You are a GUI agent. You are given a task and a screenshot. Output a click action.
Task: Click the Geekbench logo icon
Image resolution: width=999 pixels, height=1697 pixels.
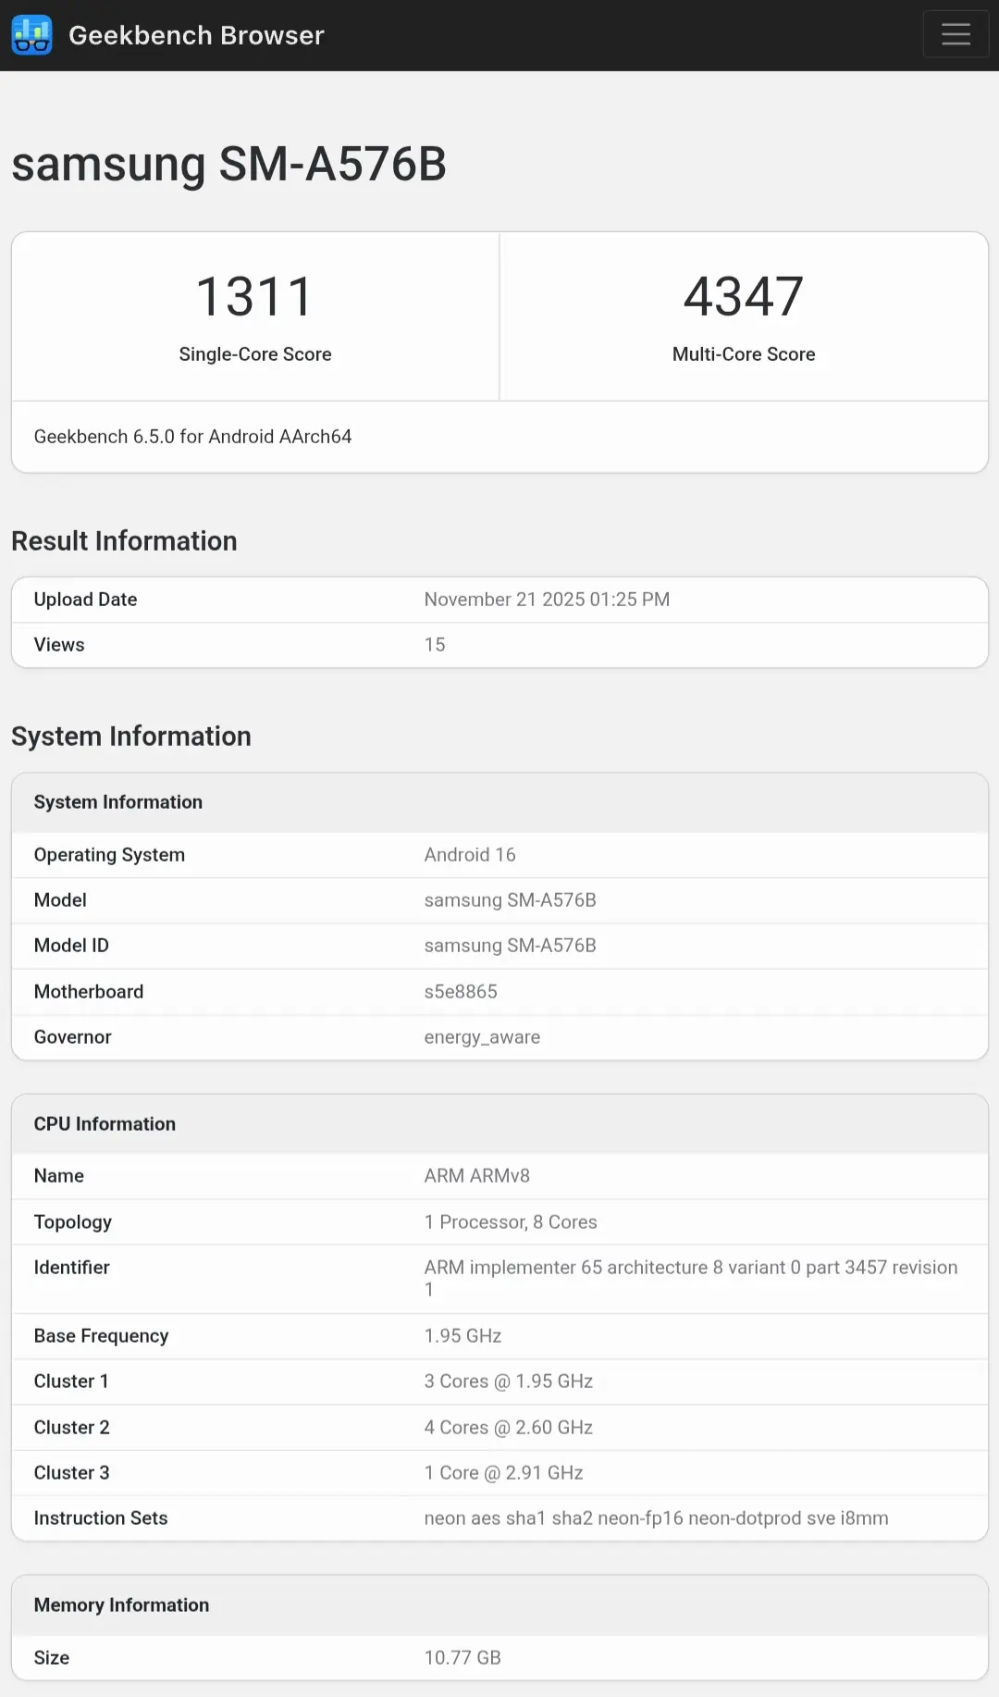(32, 35)
